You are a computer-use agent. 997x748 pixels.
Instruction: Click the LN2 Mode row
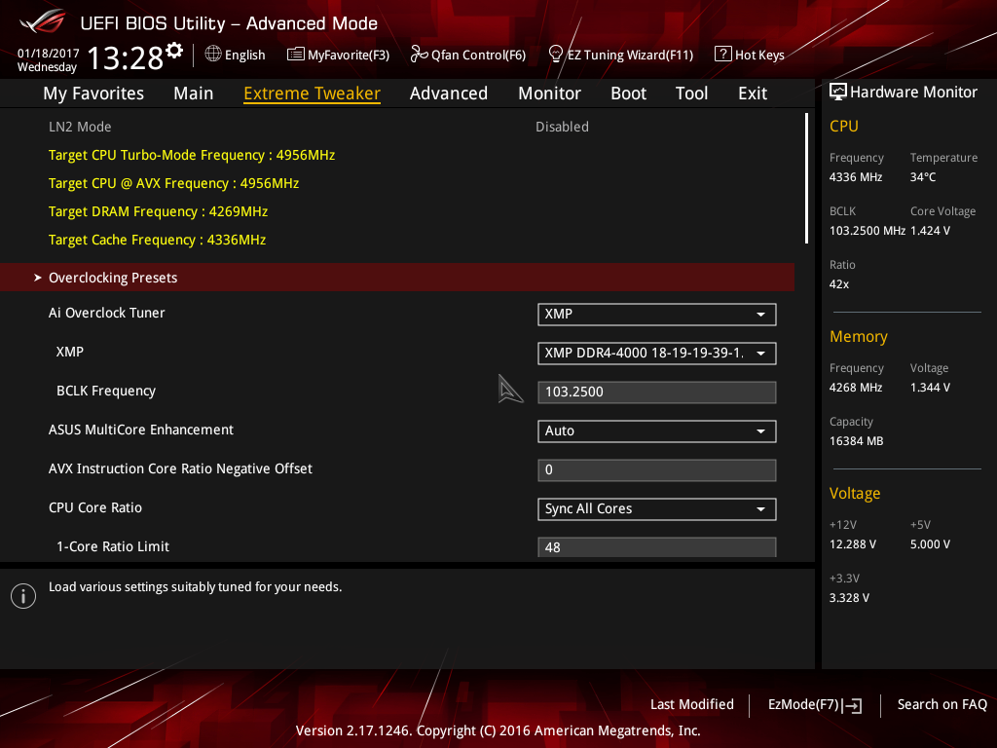click(397, 127)
